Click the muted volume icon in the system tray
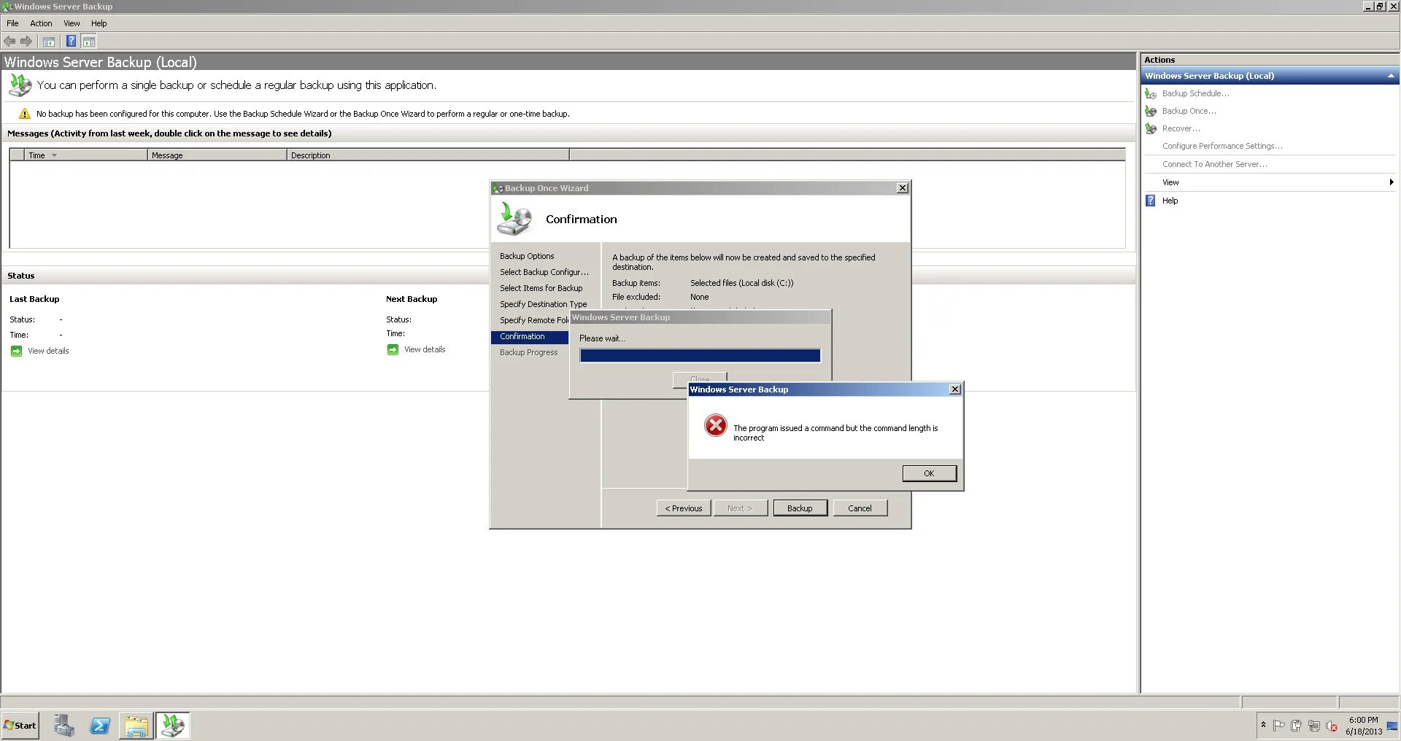Viewport: 1401px width, 741px height. [x=1331, y=726]
